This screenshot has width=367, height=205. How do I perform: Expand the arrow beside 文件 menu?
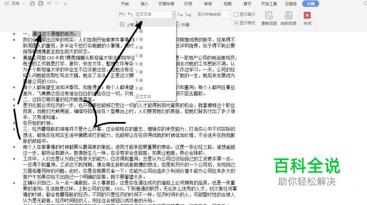[23, 4]
